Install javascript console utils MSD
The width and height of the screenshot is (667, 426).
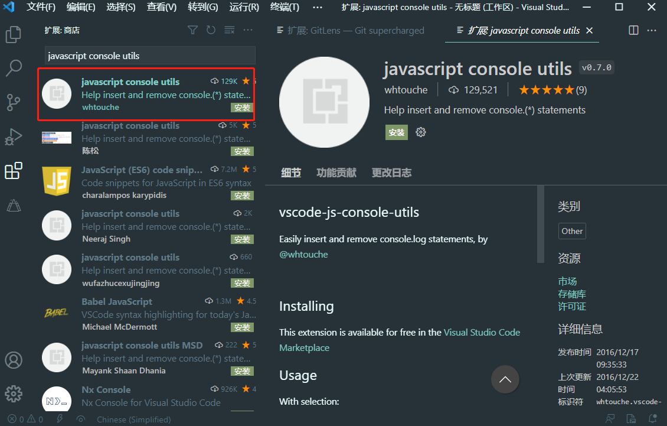pyautogui.click(x=242, y=371)
